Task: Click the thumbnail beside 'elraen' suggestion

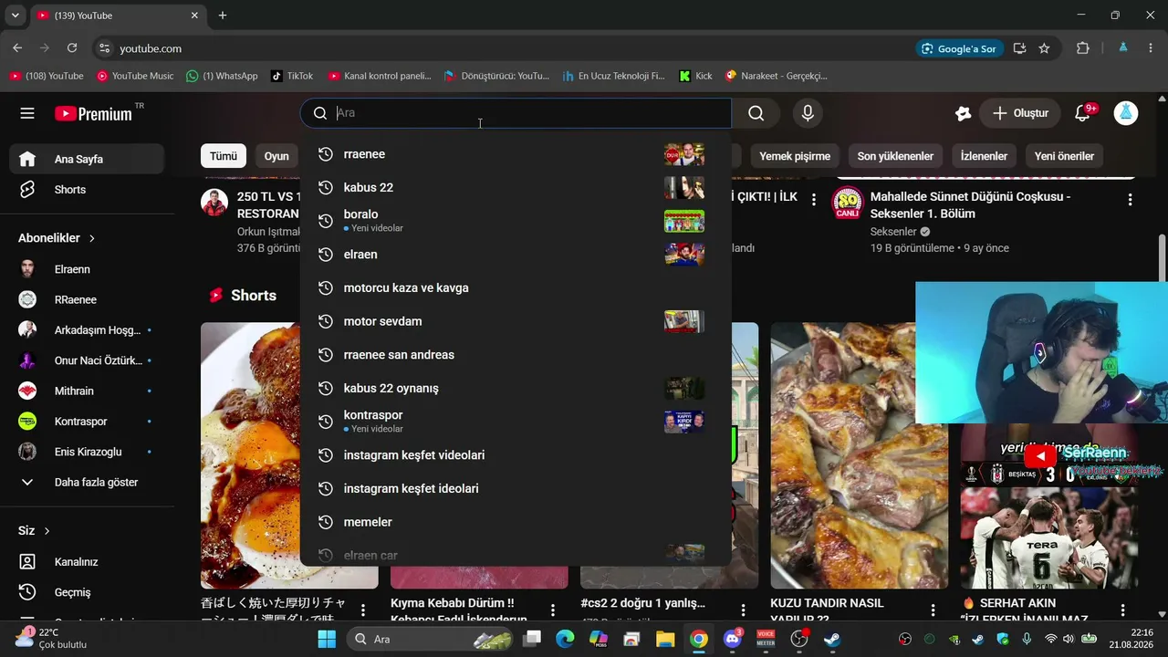Action: click(684, 255)
